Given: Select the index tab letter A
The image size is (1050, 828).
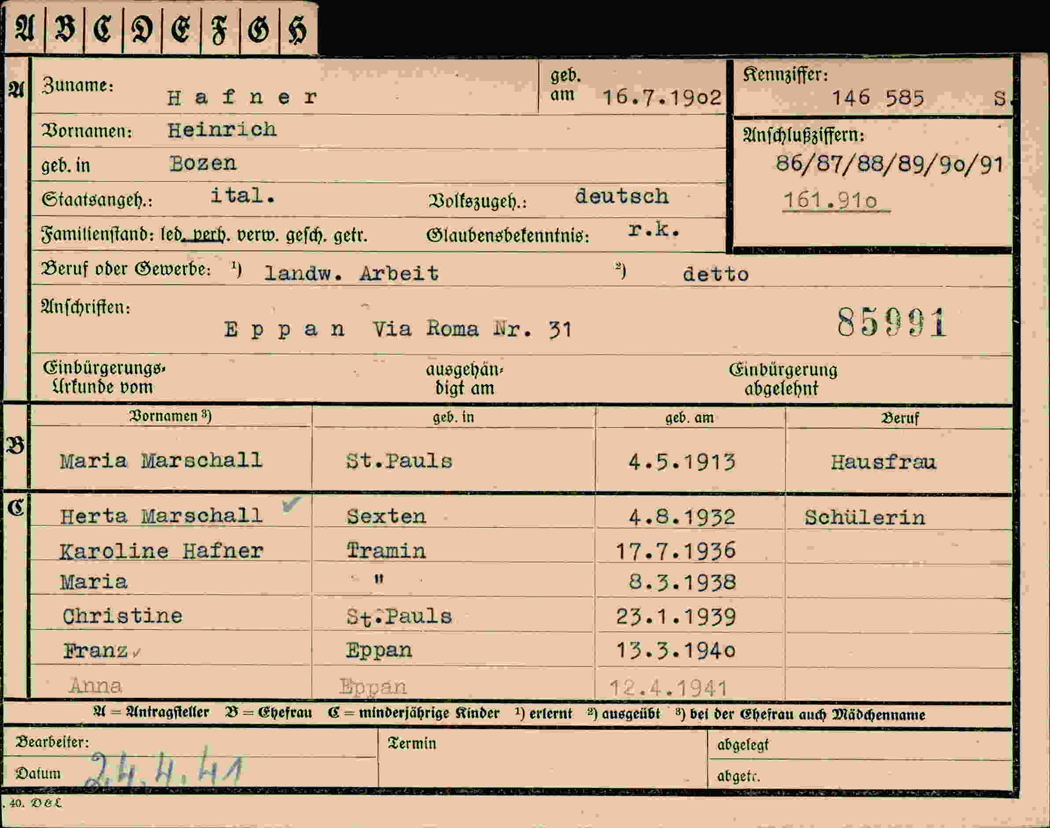Looking at the screenshot, I should 24,28.
